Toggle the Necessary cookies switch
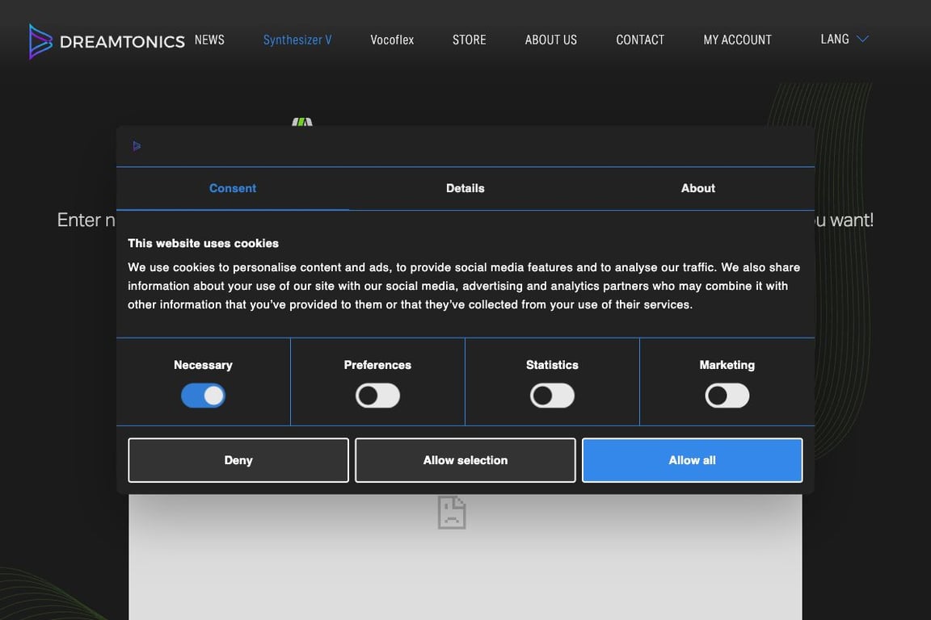This screenshot has width=931, height=620. [x=203, y=396]
